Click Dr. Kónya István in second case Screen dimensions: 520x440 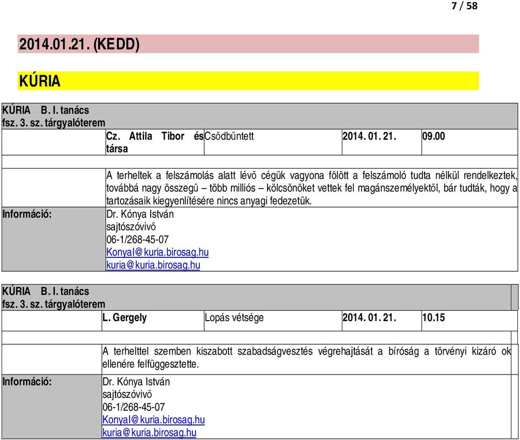tap(136, 382)
